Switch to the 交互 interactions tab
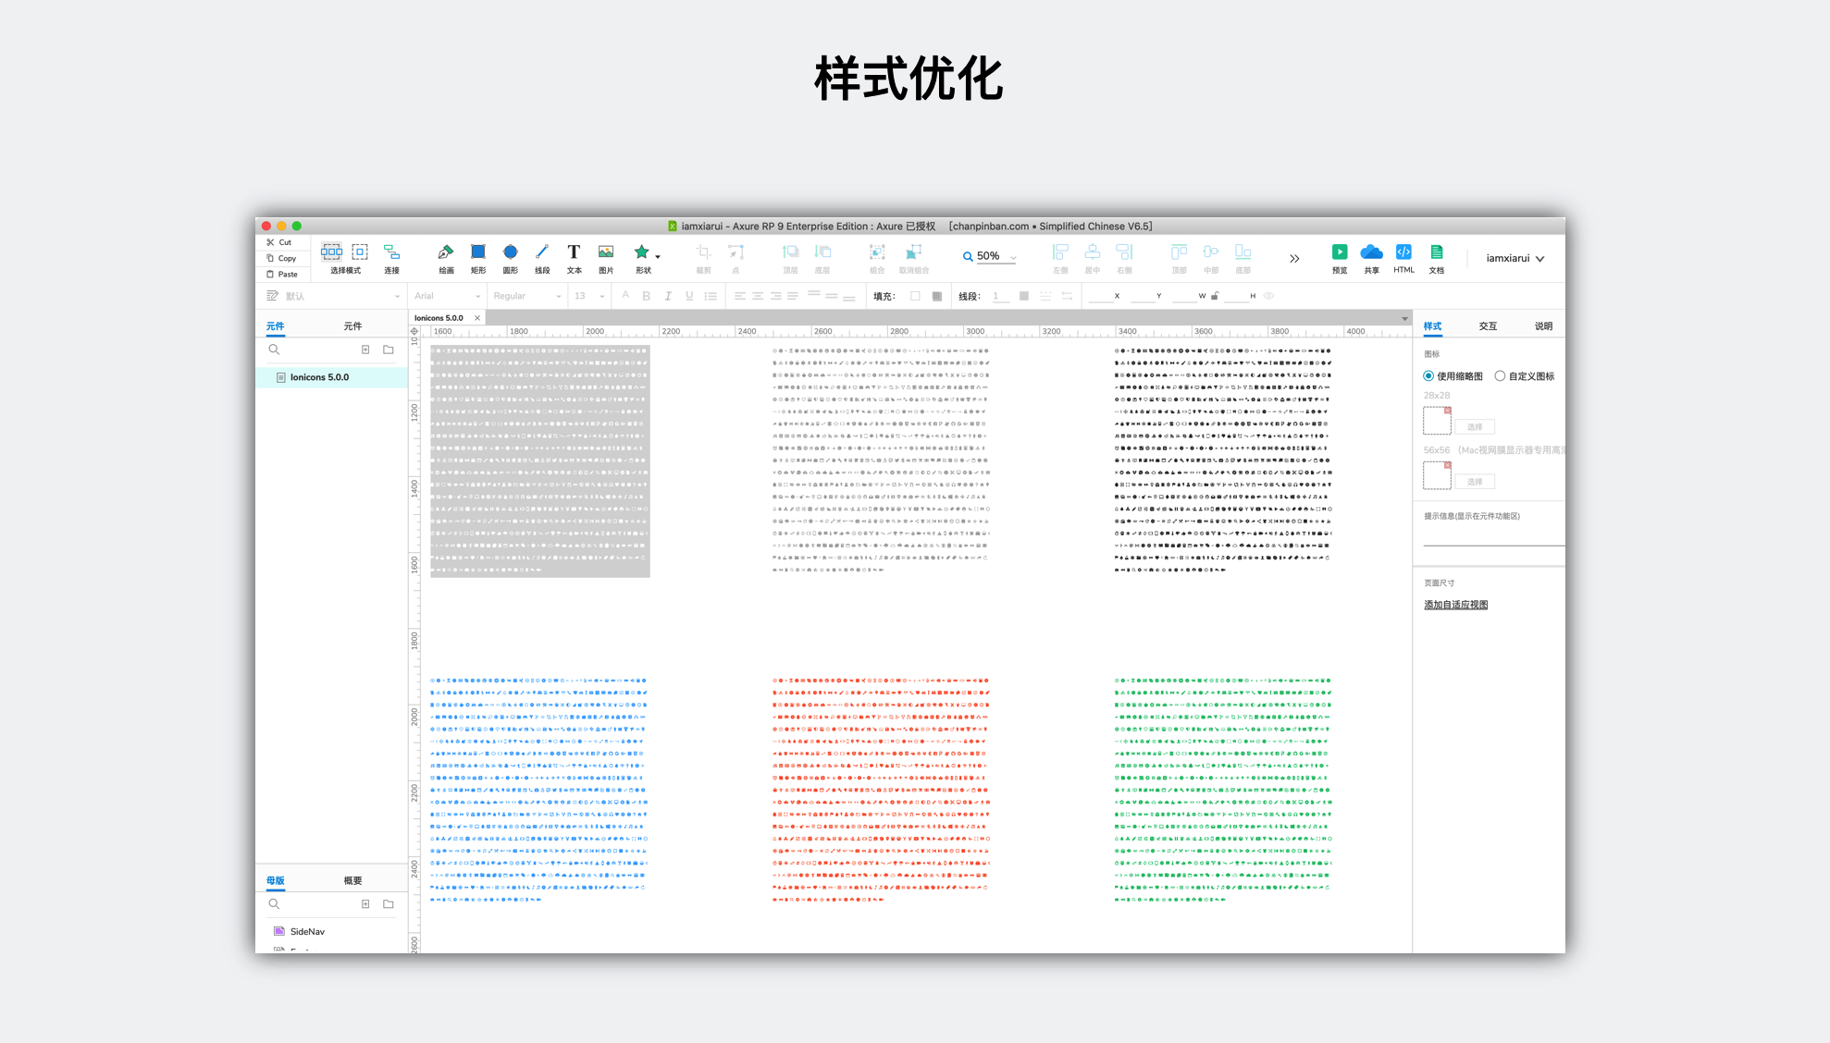This screenshot has width=1830, height=1043. coord(1488,326)
